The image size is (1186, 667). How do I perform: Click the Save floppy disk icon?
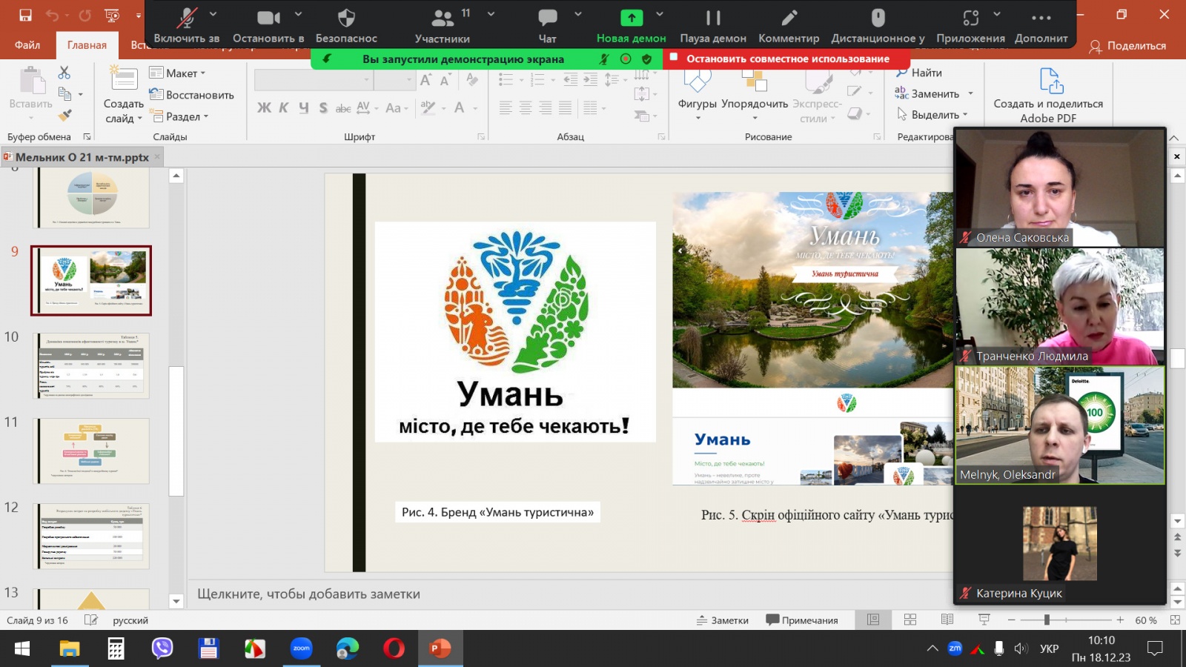click(x=25, y=15)
